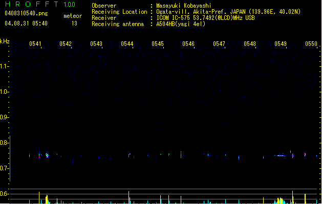Click the 0545 time marker

[x=158, y=44]
